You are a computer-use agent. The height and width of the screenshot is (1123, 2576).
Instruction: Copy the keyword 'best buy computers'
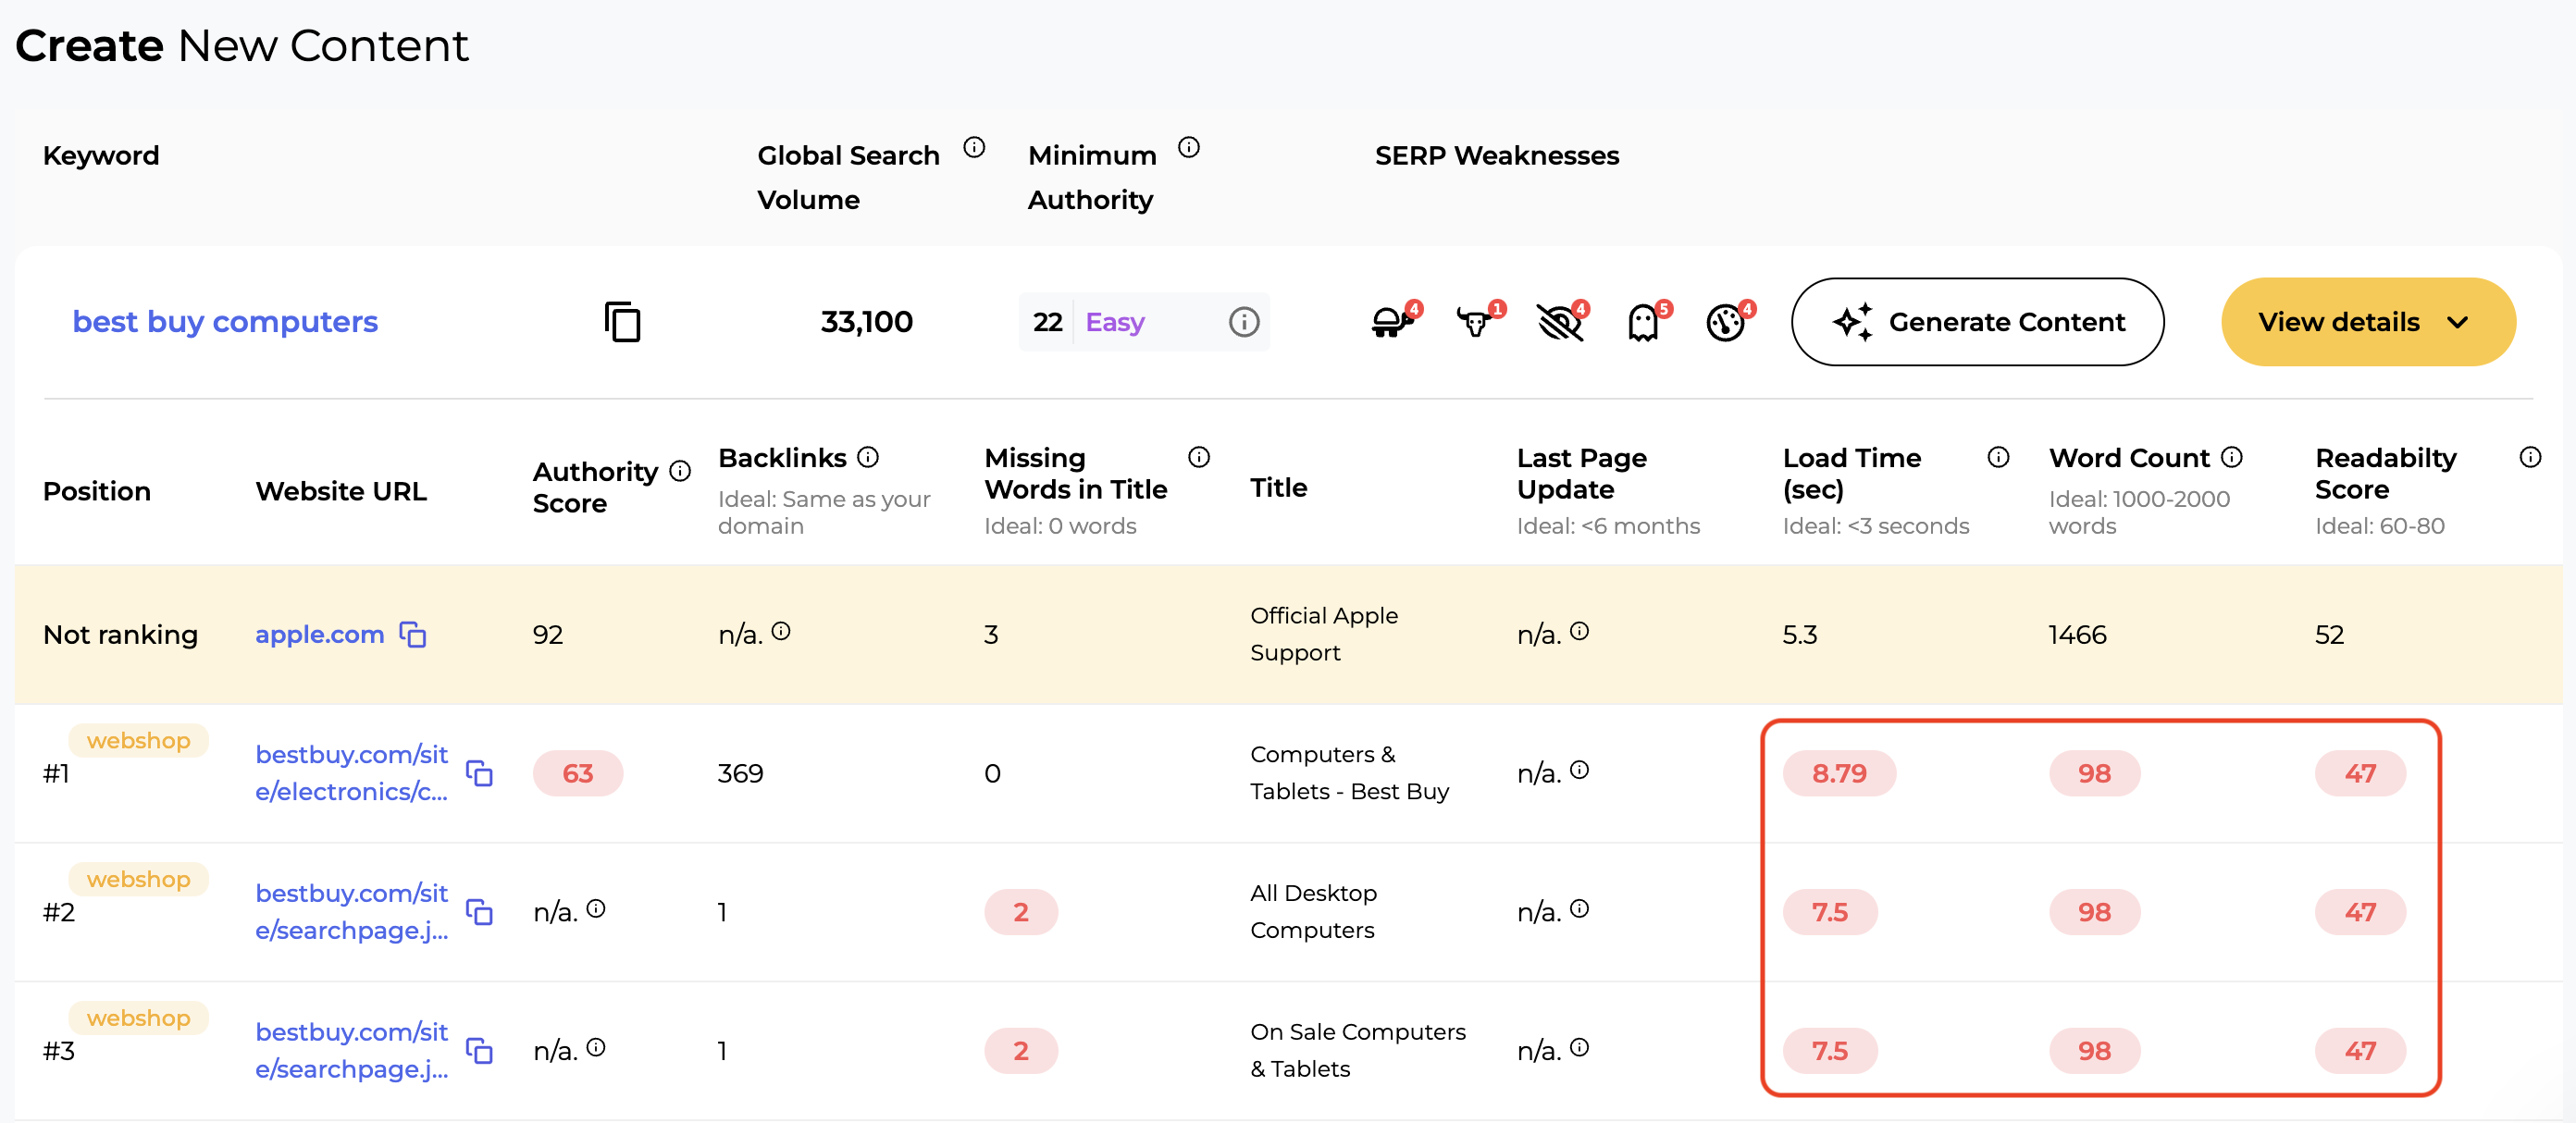(x=622, y=322)
